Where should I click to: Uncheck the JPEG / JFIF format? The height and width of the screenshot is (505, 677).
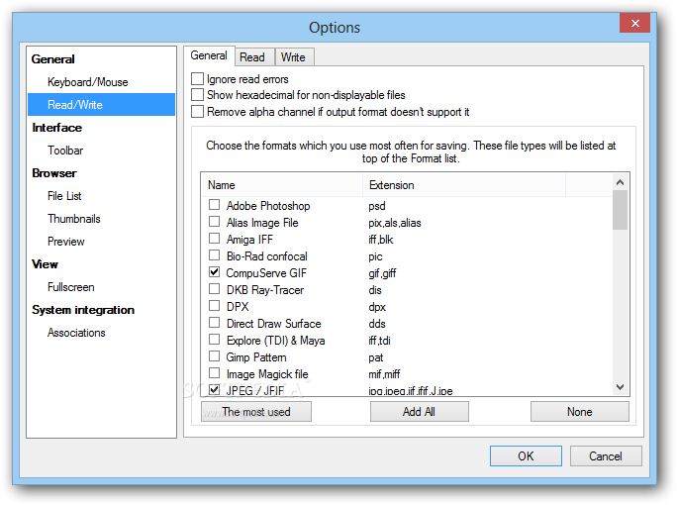[214, 390]
